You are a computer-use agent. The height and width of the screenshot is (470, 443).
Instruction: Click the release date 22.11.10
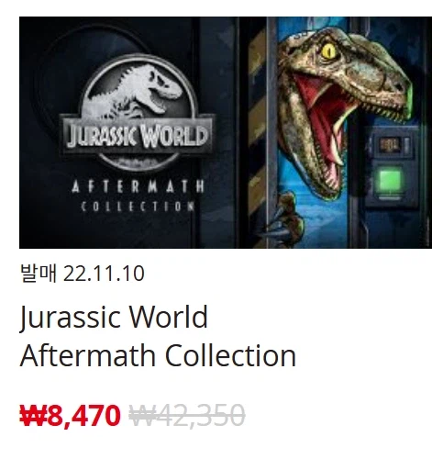pos(104,274)
